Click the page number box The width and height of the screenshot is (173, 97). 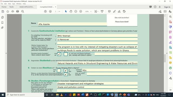coord(56,11)
